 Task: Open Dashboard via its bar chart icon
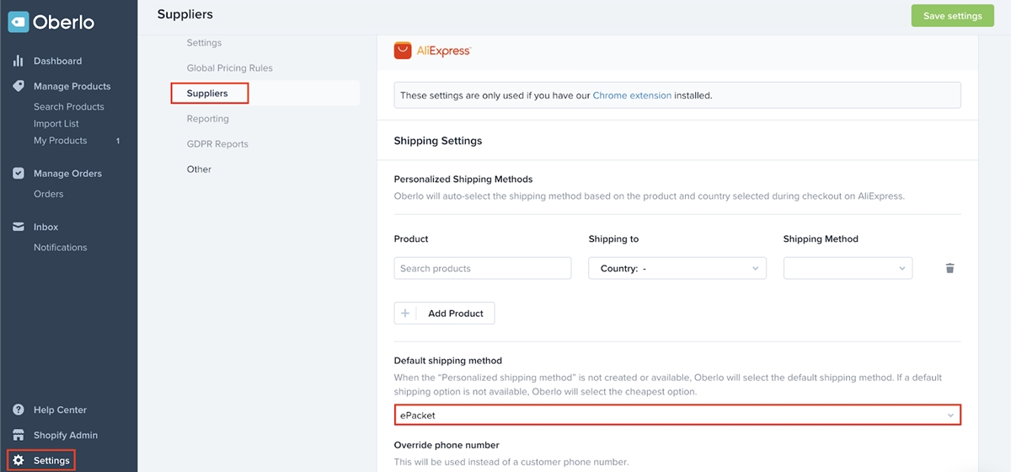click(18, 61)
